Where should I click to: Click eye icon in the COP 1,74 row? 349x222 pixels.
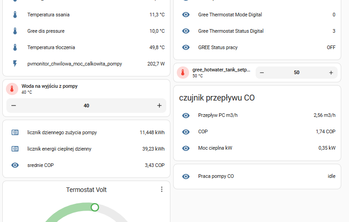point(186,132)
